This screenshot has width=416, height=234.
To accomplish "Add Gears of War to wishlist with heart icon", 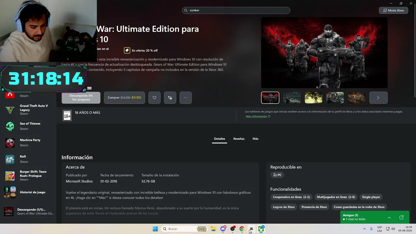I will [x=154, y=97].
